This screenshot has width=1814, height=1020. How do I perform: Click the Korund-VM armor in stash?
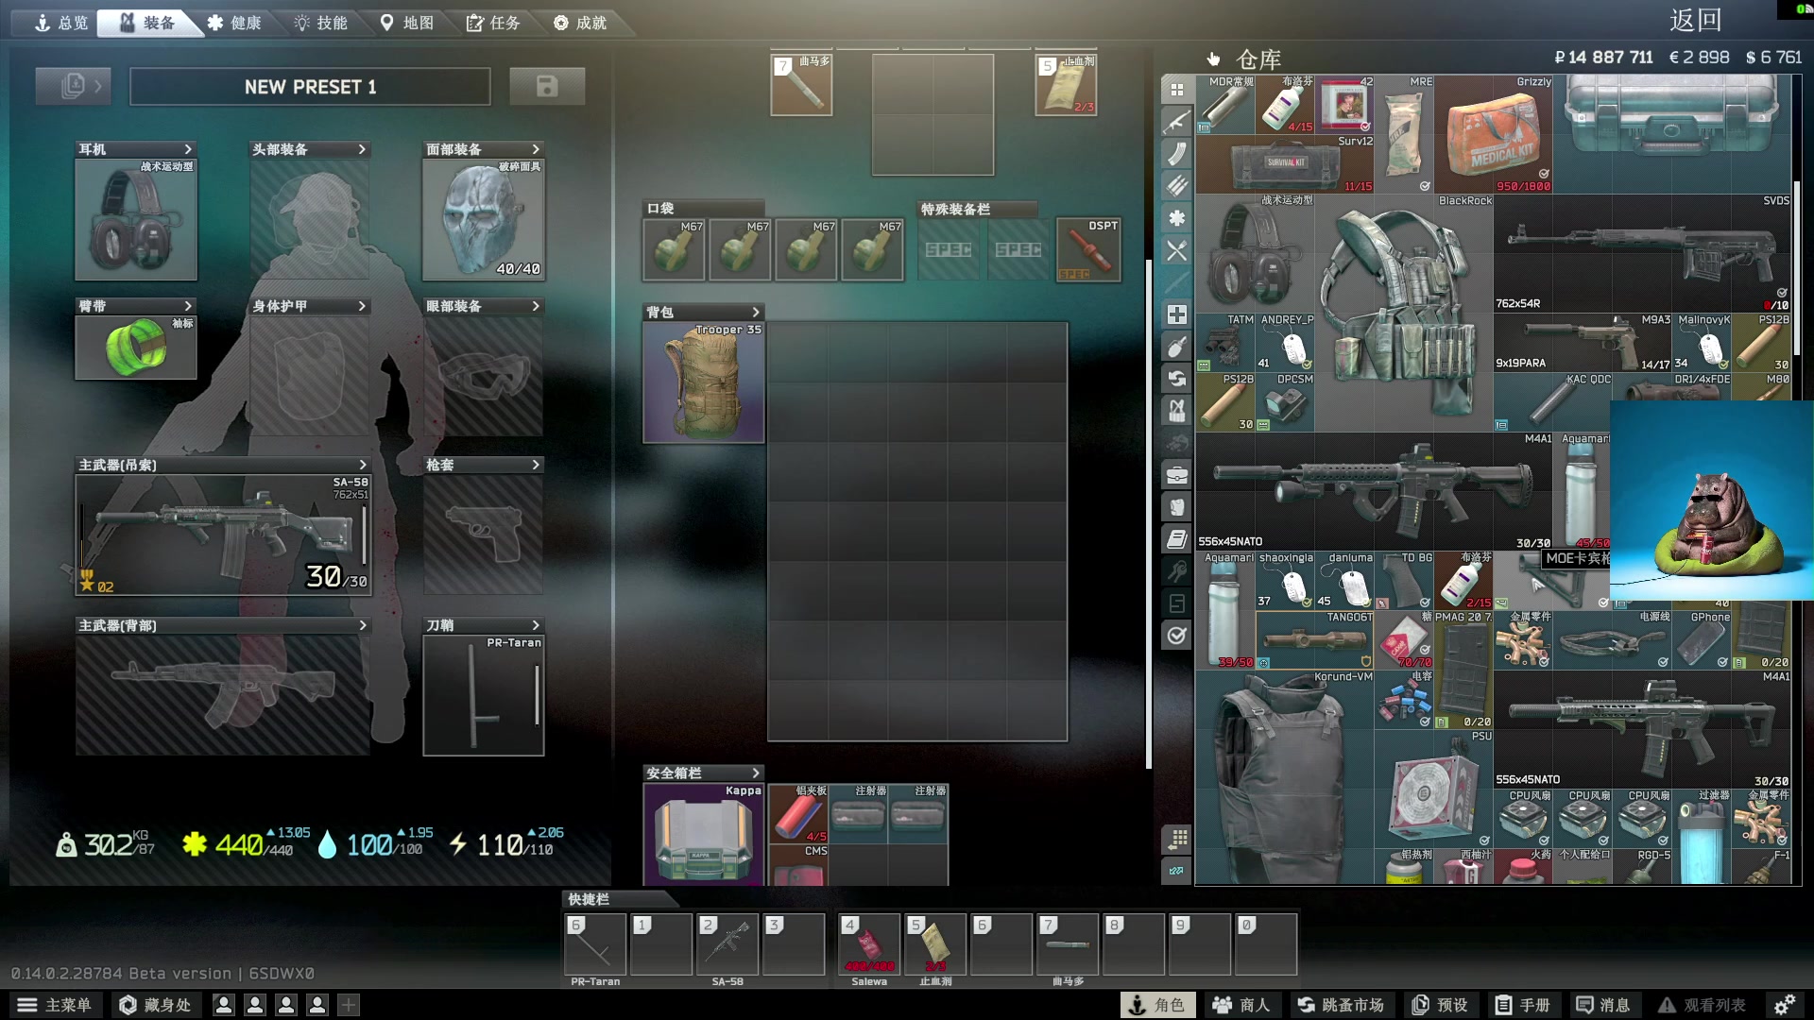pos(1285,777)
